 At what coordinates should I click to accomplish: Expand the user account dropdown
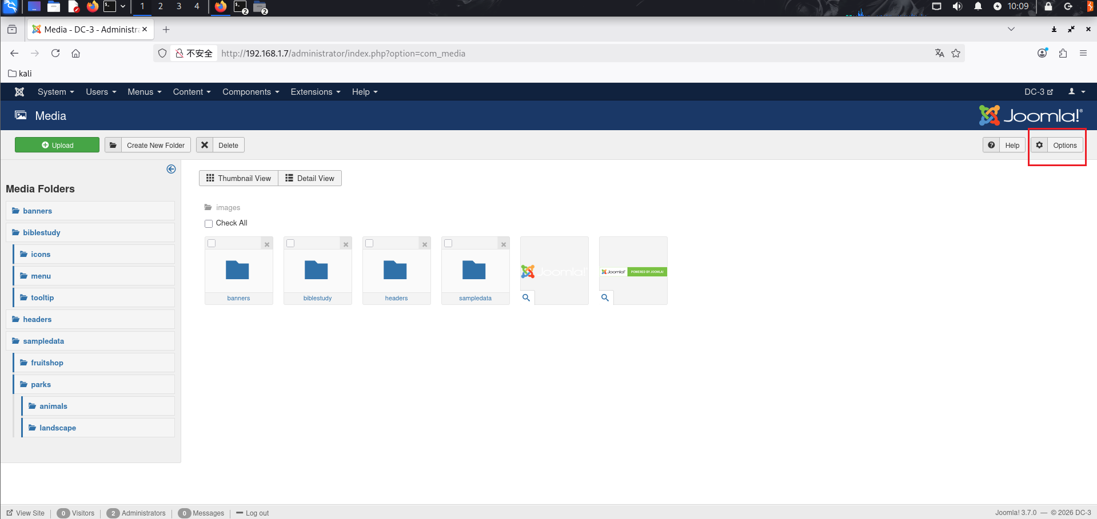coord(1076,92)
